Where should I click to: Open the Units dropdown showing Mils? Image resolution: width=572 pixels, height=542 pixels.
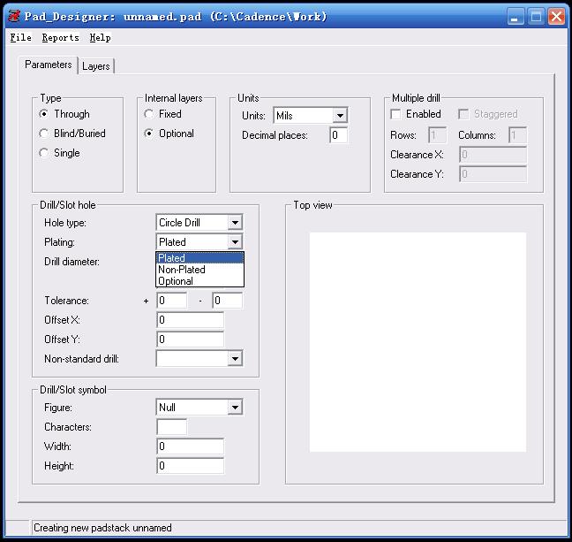coord(311,116)
